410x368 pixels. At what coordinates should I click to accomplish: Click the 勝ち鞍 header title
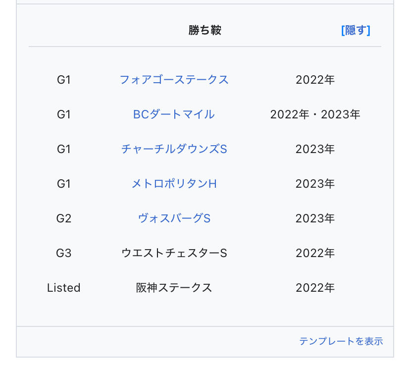pos(205,30)
